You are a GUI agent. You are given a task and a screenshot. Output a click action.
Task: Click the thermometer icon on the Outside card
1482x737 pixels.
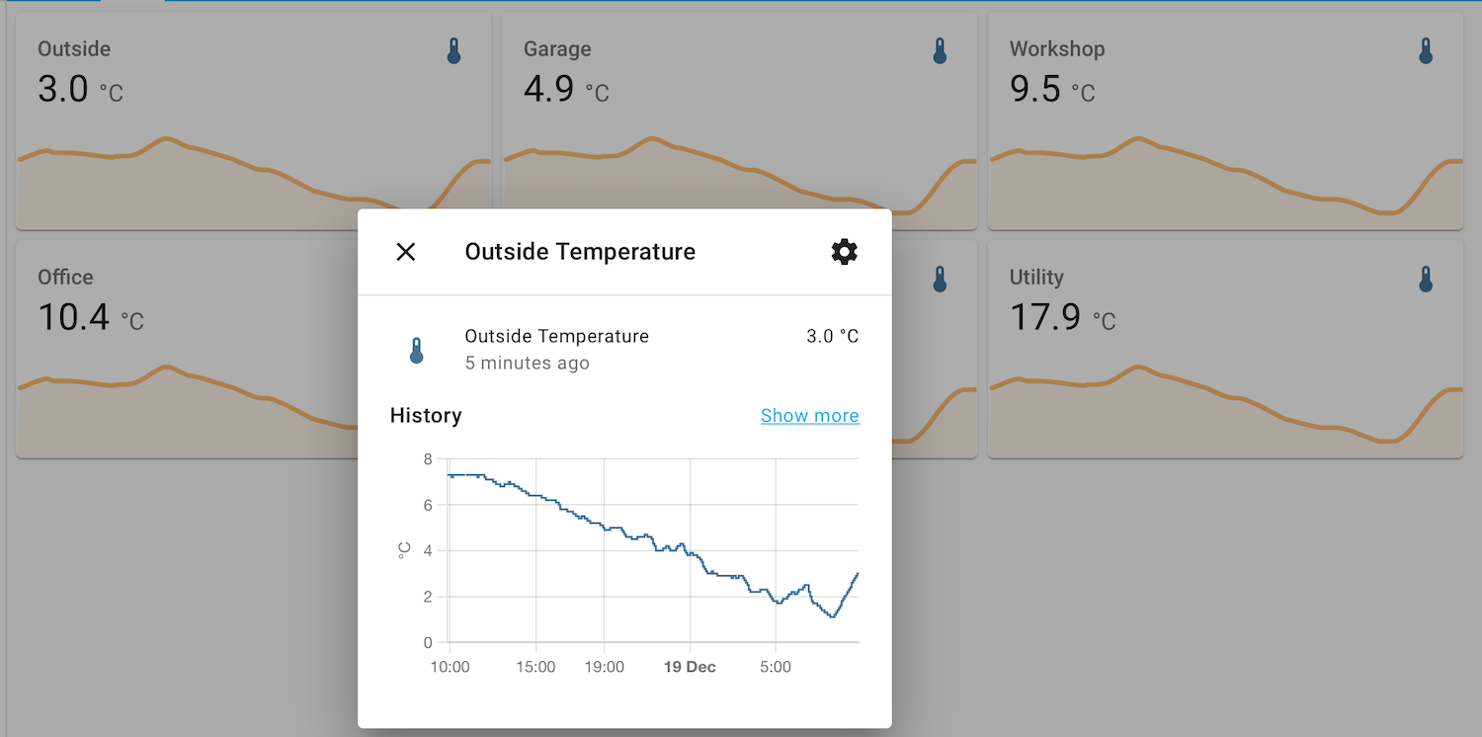tap(453, 50)
